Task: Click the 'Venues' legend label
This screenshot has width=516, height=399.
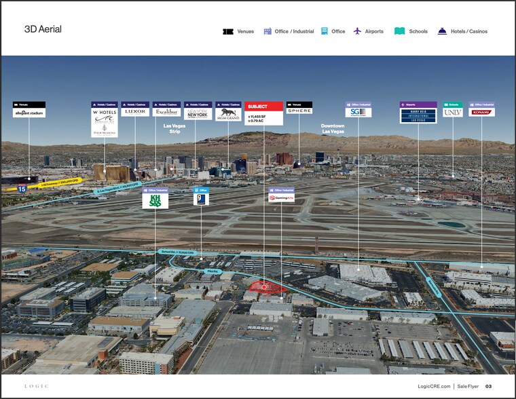Action: coord(246,32)
